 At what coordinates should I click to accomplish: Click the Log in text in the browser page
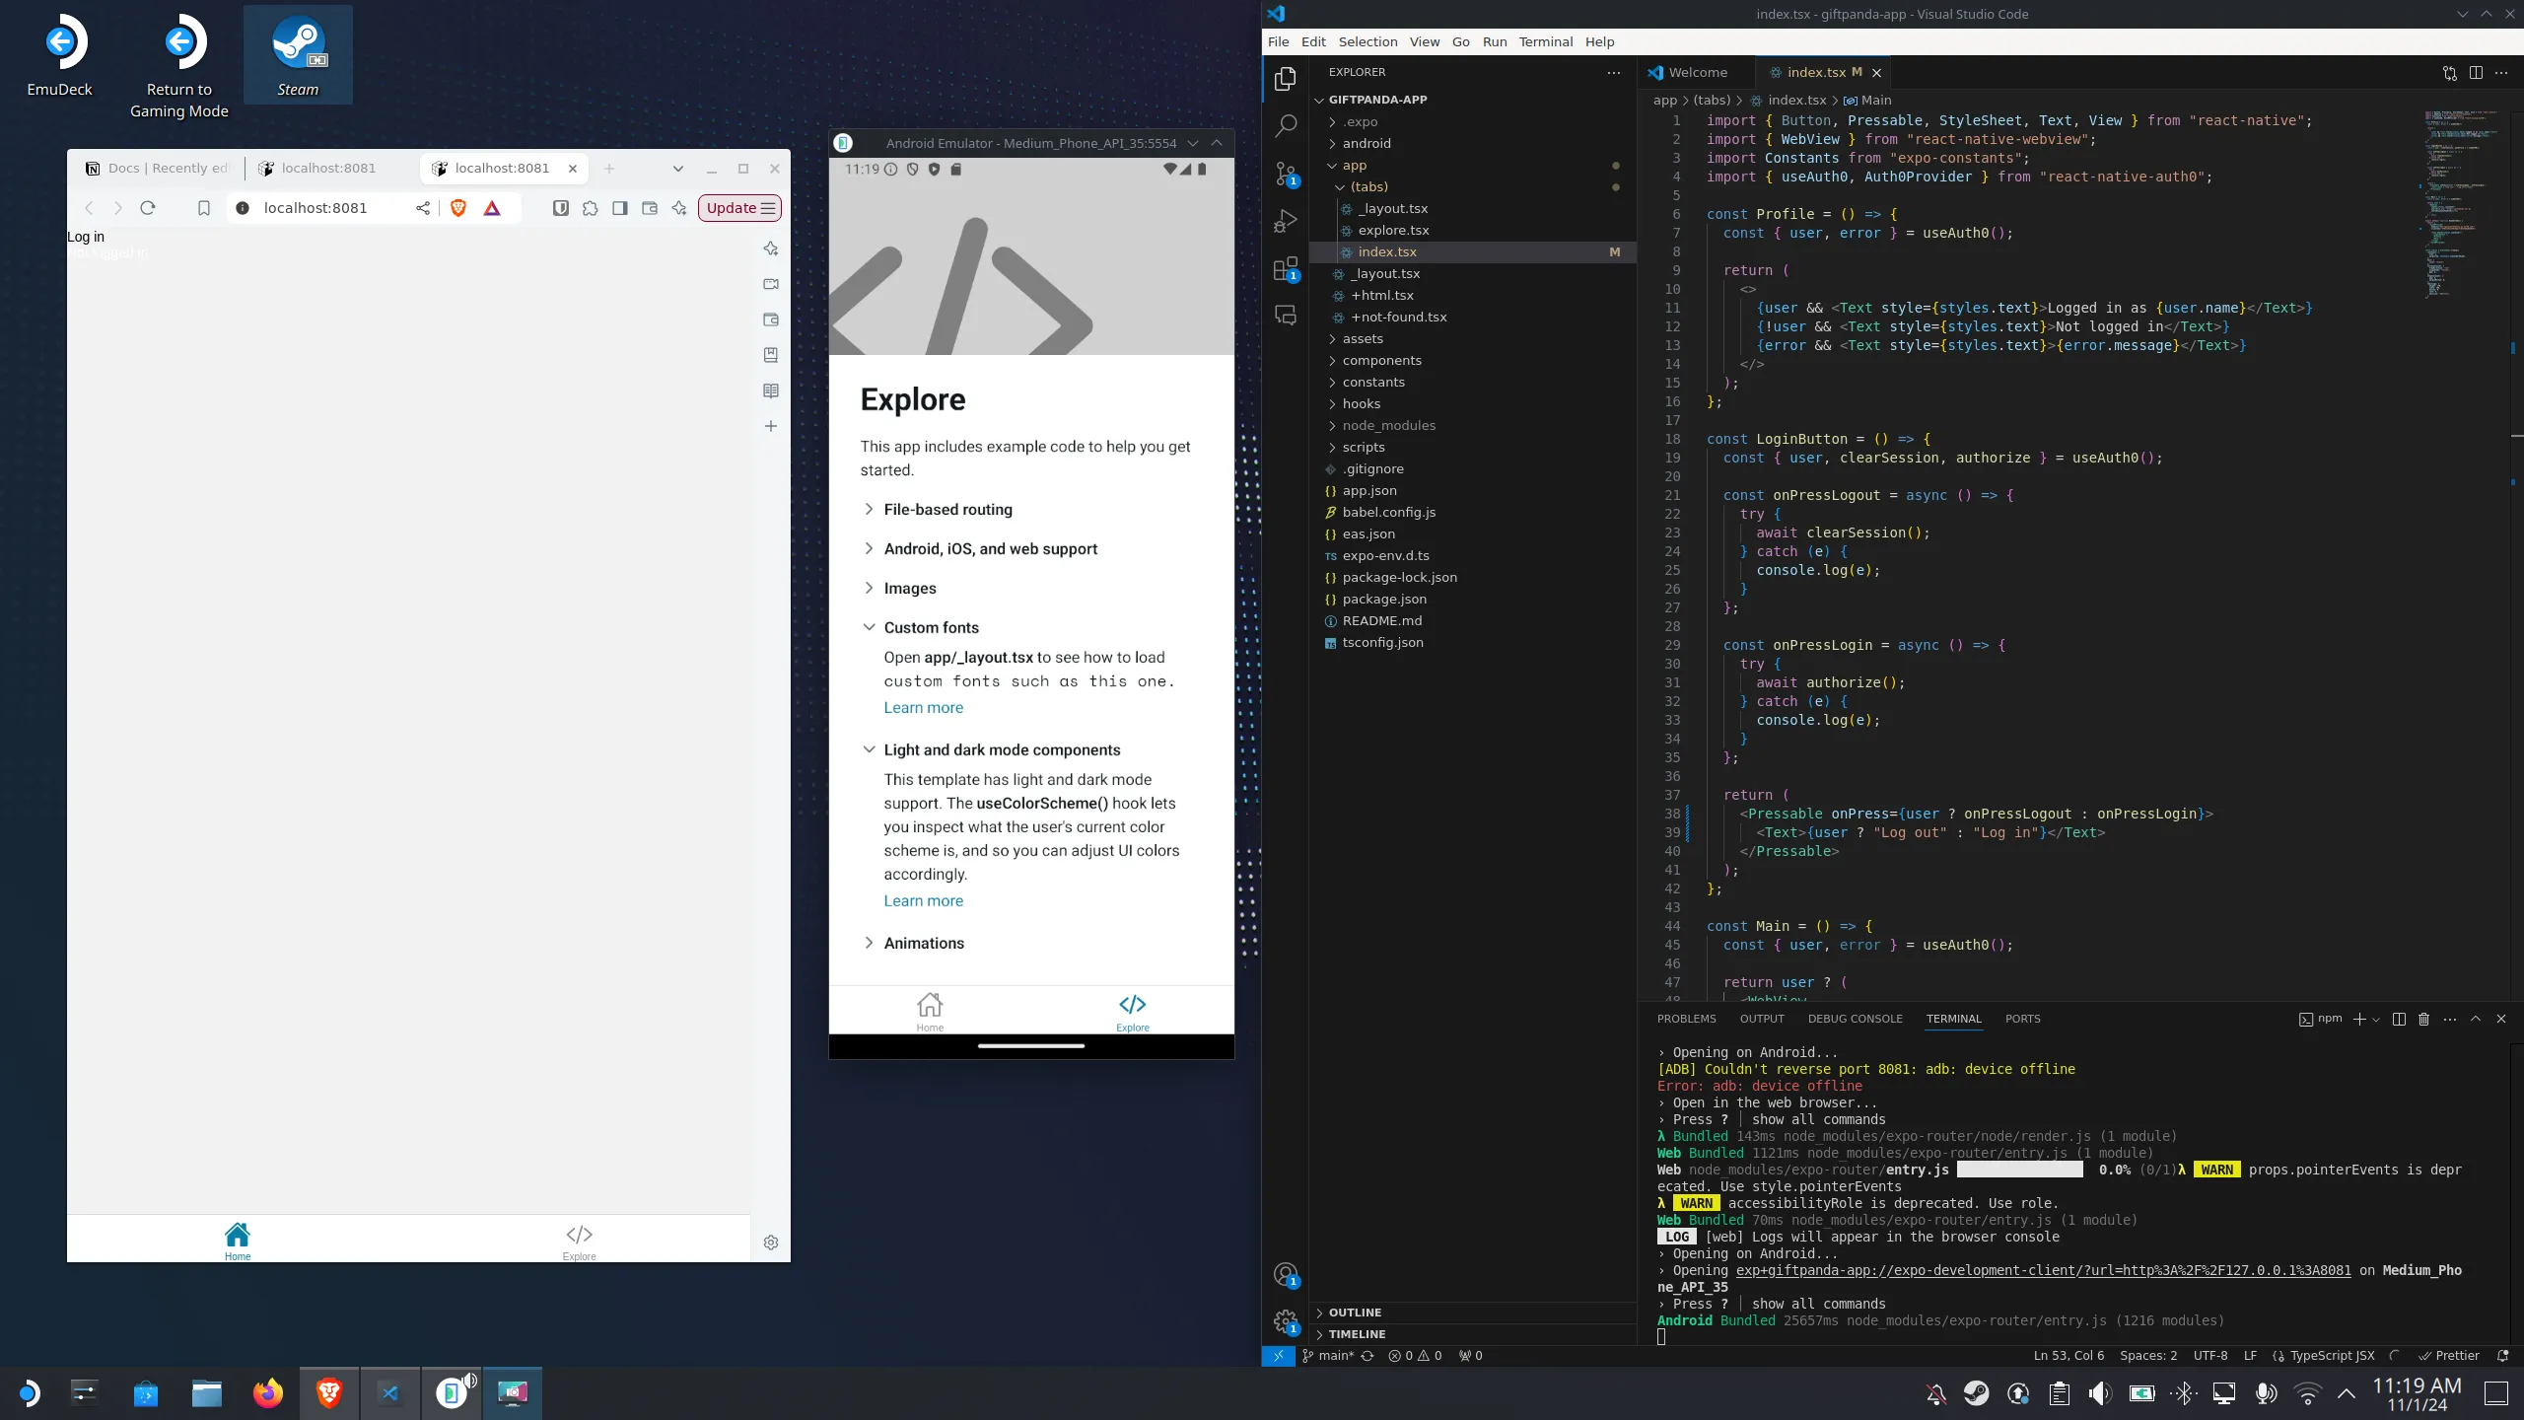(86, 237)
